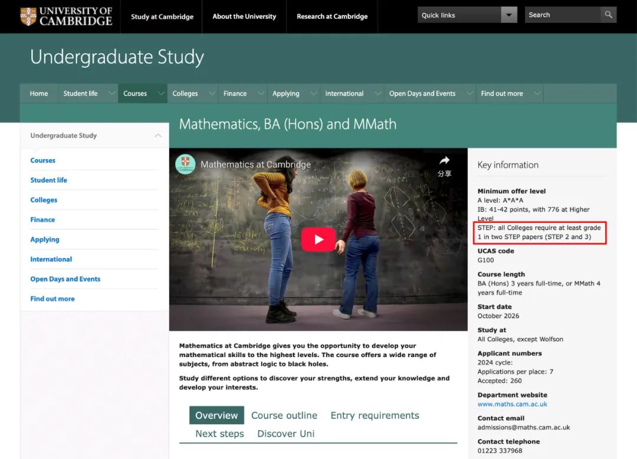Click the Applications per place: 7 text
This screenshot has height=459, width=637.
(x=515, y=372)
